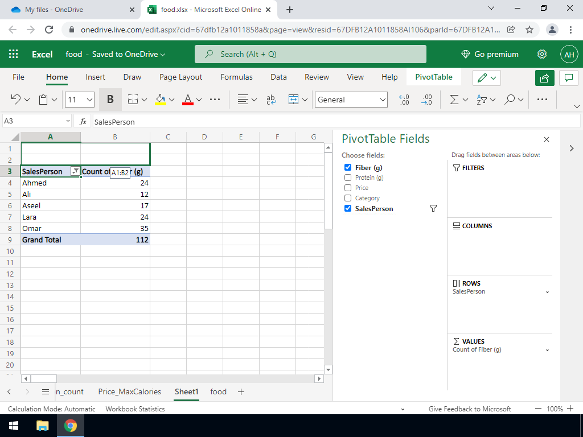
Task: Click the green Share button icon
Action: coord(545,77)
